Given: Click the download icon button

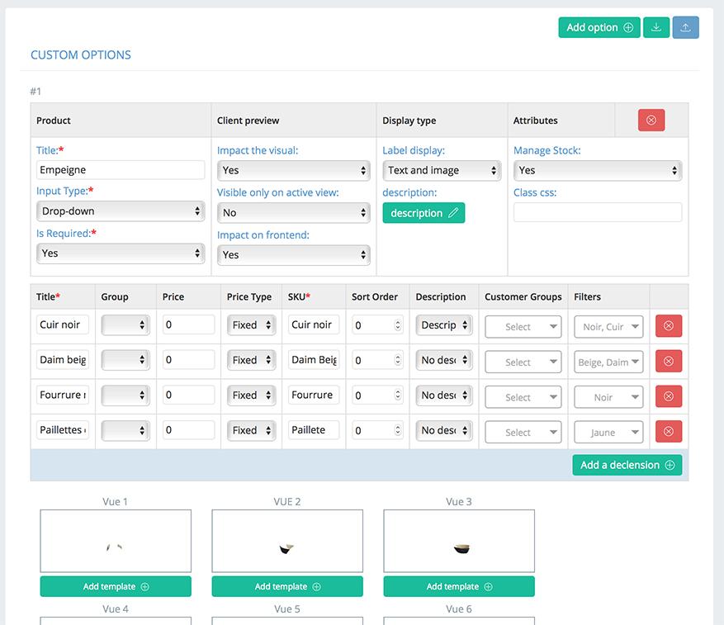Looking at the screenshot, I should [655, 28].
